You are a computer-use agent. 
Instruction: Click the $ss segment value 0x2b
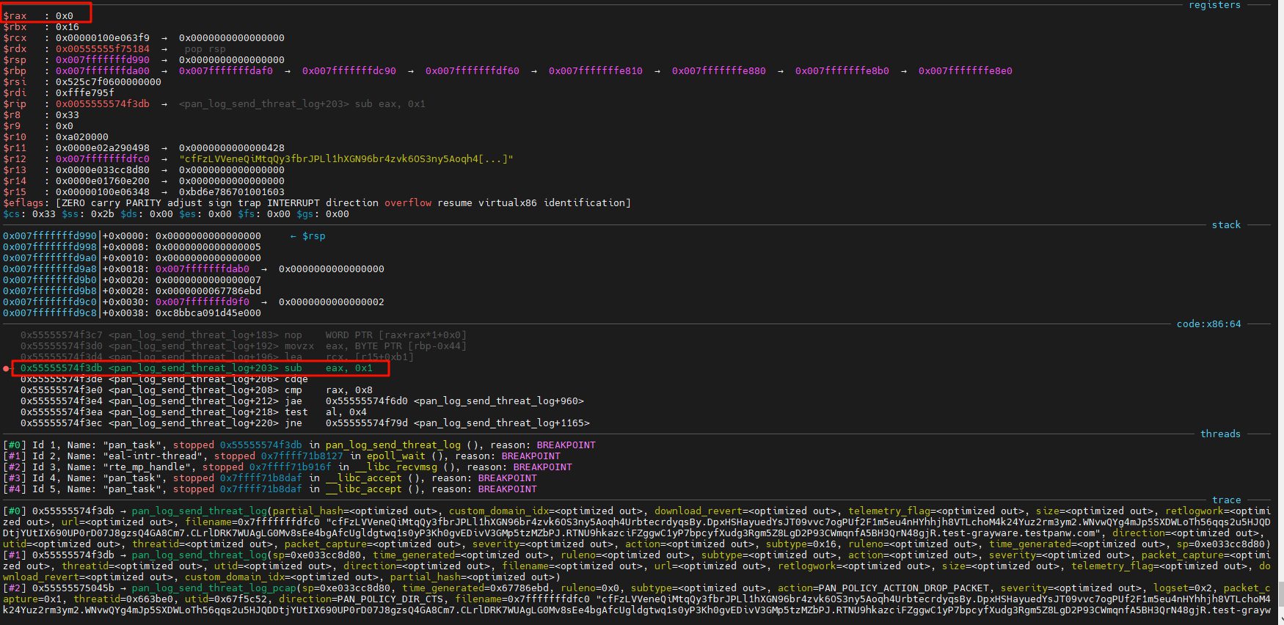point(103,213)
